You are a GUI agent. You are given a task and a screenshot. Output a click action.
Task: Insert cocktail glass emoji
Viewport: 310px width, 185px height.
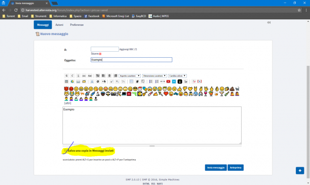[221, 94]
